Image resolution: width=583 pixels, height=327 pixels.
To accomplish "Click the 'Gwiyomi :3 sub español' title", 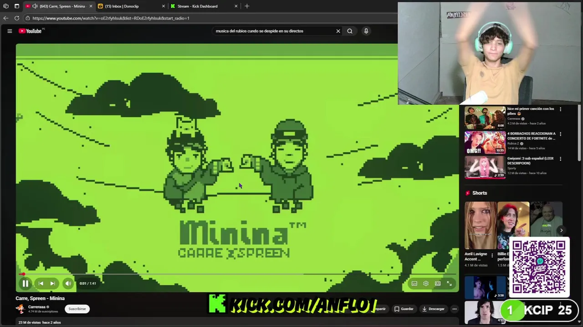I will pos(530,161).
